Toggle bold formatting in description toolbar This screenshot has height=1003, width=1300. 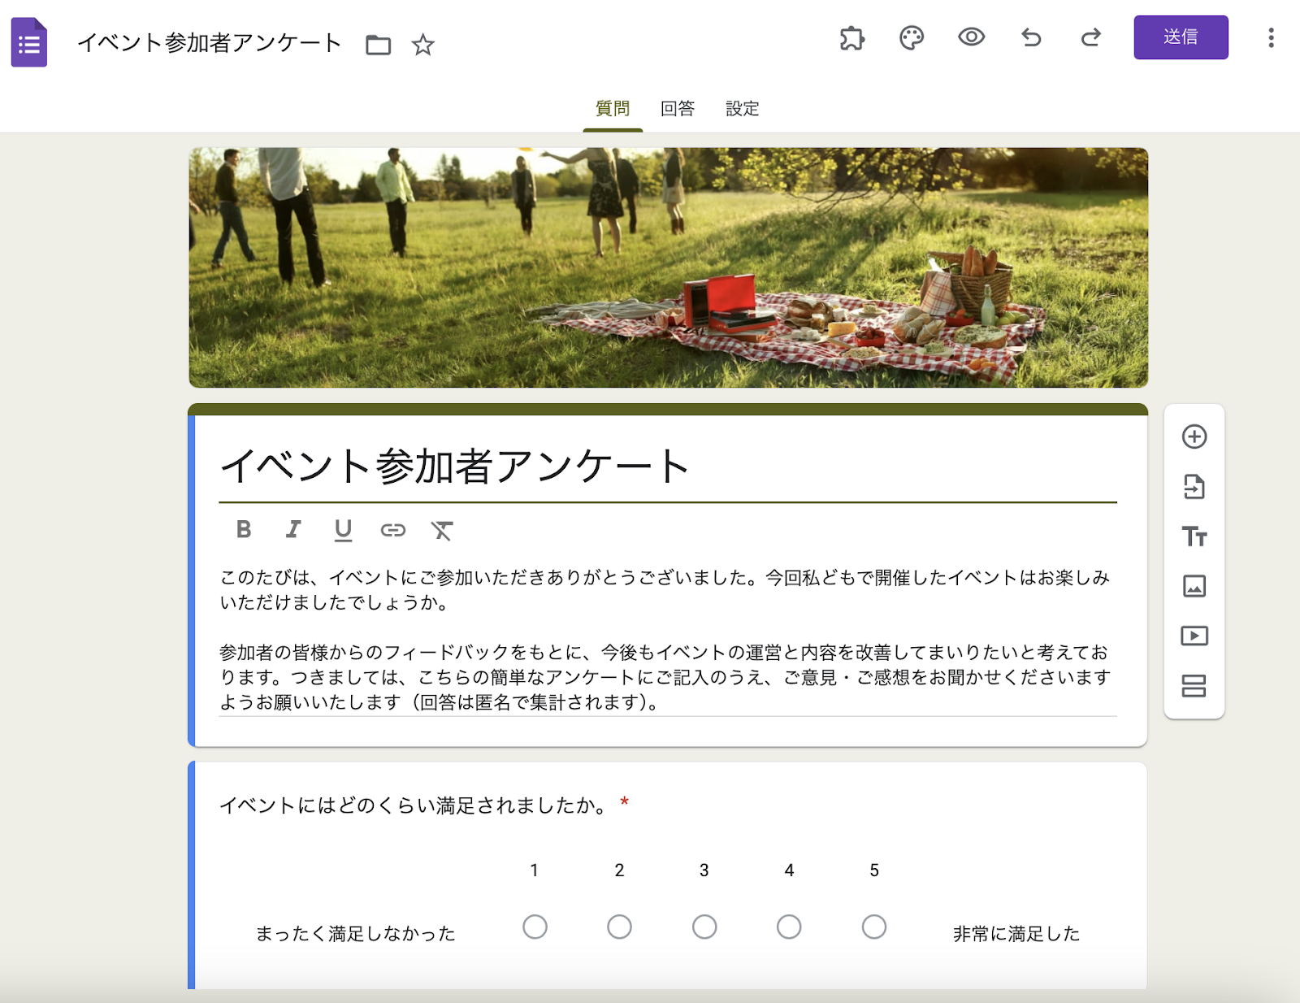[x=244, y=530]
